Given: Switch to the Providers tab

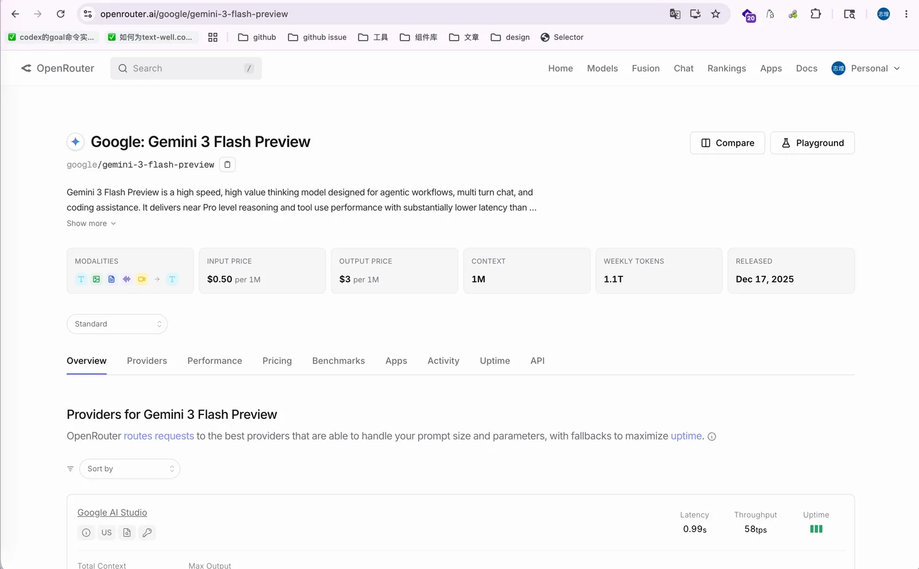Looking at the screenshot, I should [147, 361].
